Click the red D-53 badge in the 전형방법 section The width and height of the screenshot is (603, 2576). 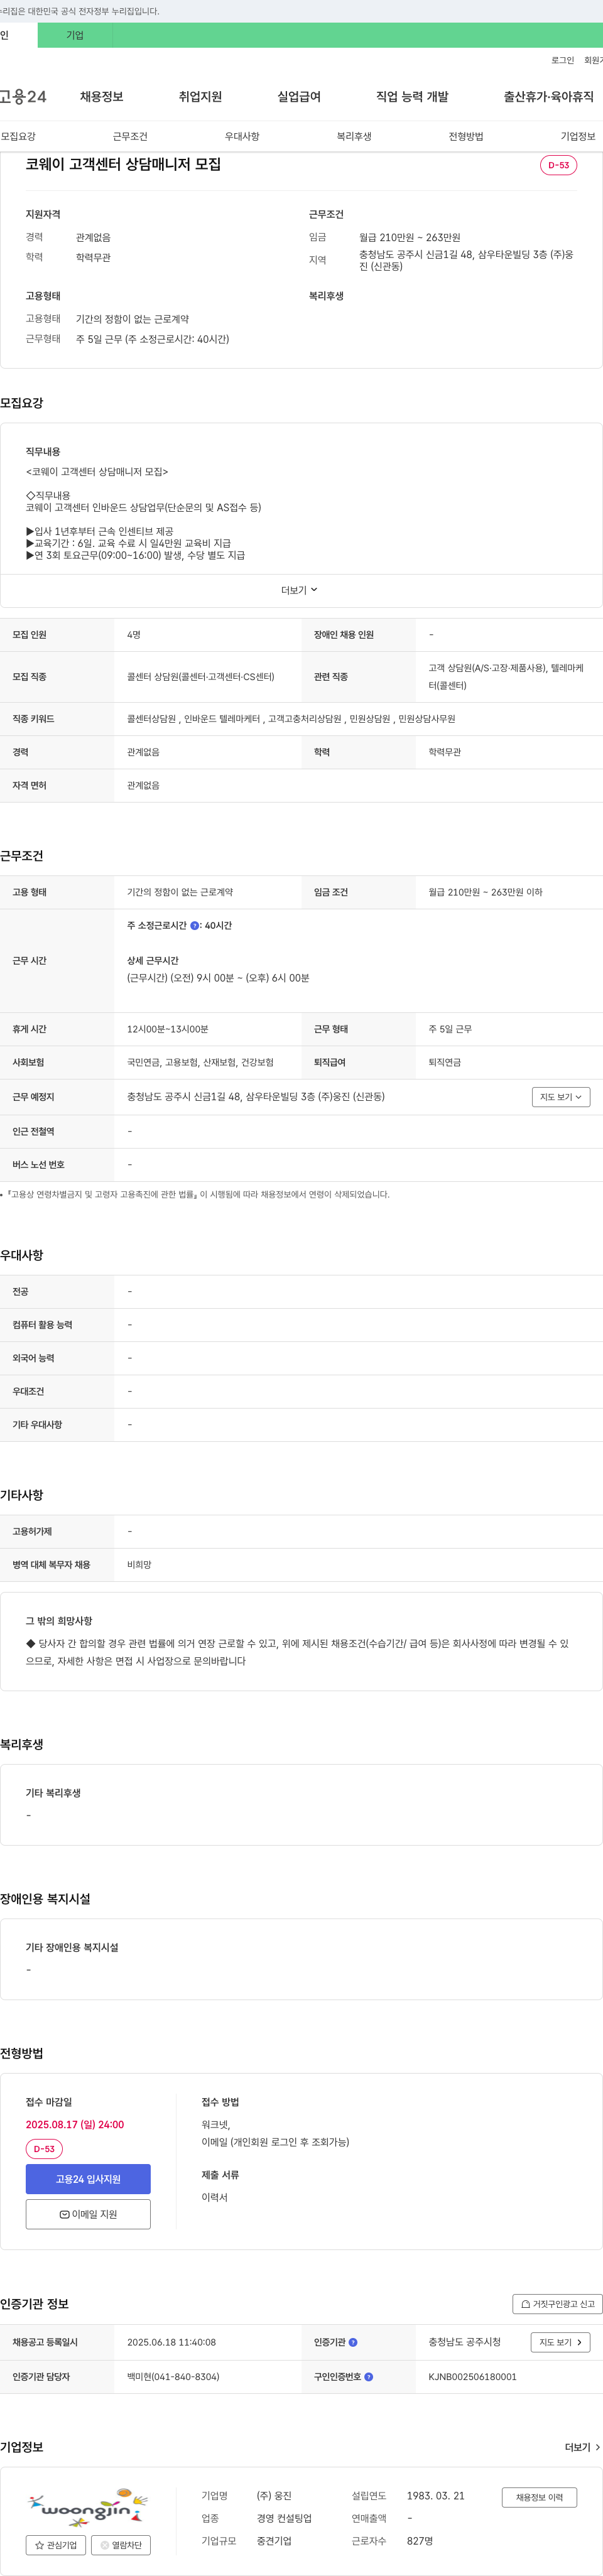tap(44, 2149)
